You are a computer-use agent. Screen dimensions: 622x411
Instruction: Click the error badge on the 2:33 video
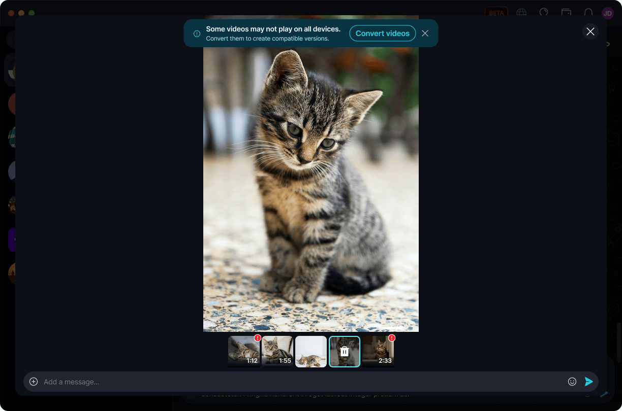[392, 338]
